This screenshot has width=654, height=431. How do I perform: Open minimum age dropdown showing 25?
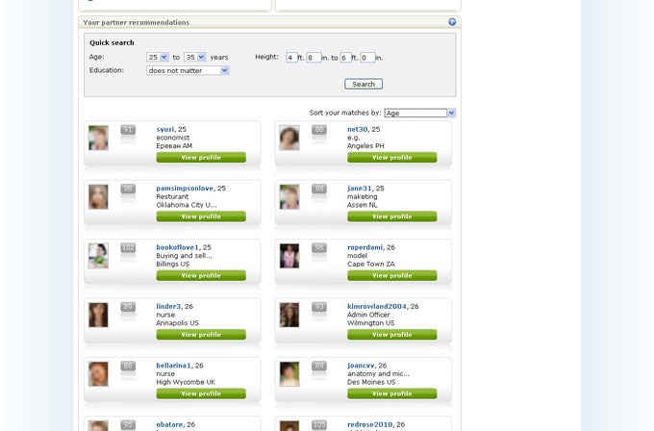point(157,57)
